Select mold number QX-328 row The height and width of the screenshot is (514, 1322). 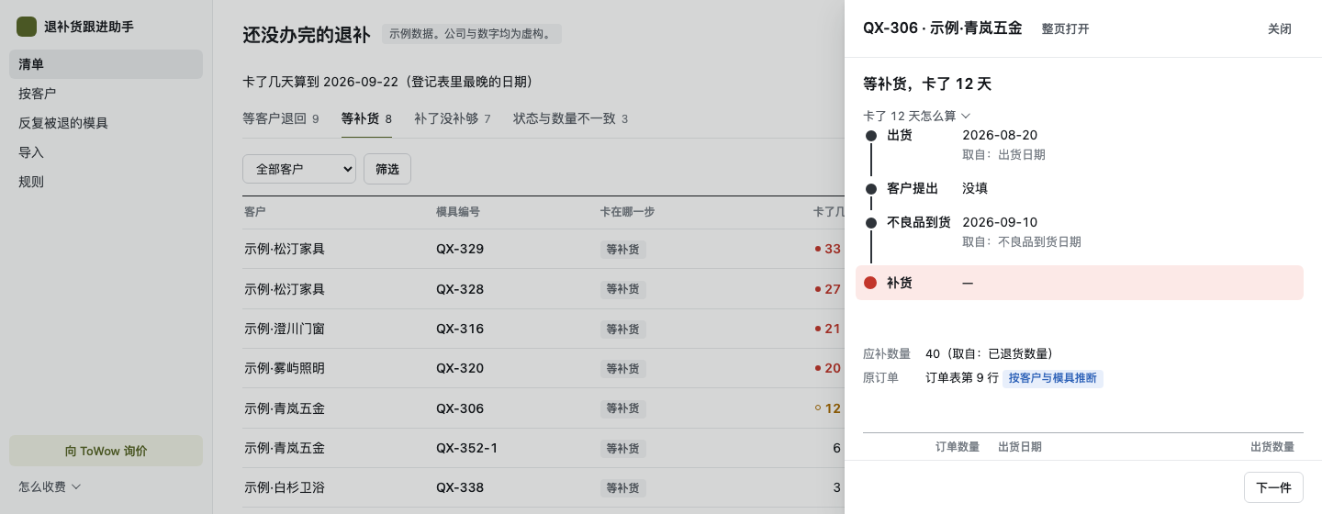tap(543, 289)
